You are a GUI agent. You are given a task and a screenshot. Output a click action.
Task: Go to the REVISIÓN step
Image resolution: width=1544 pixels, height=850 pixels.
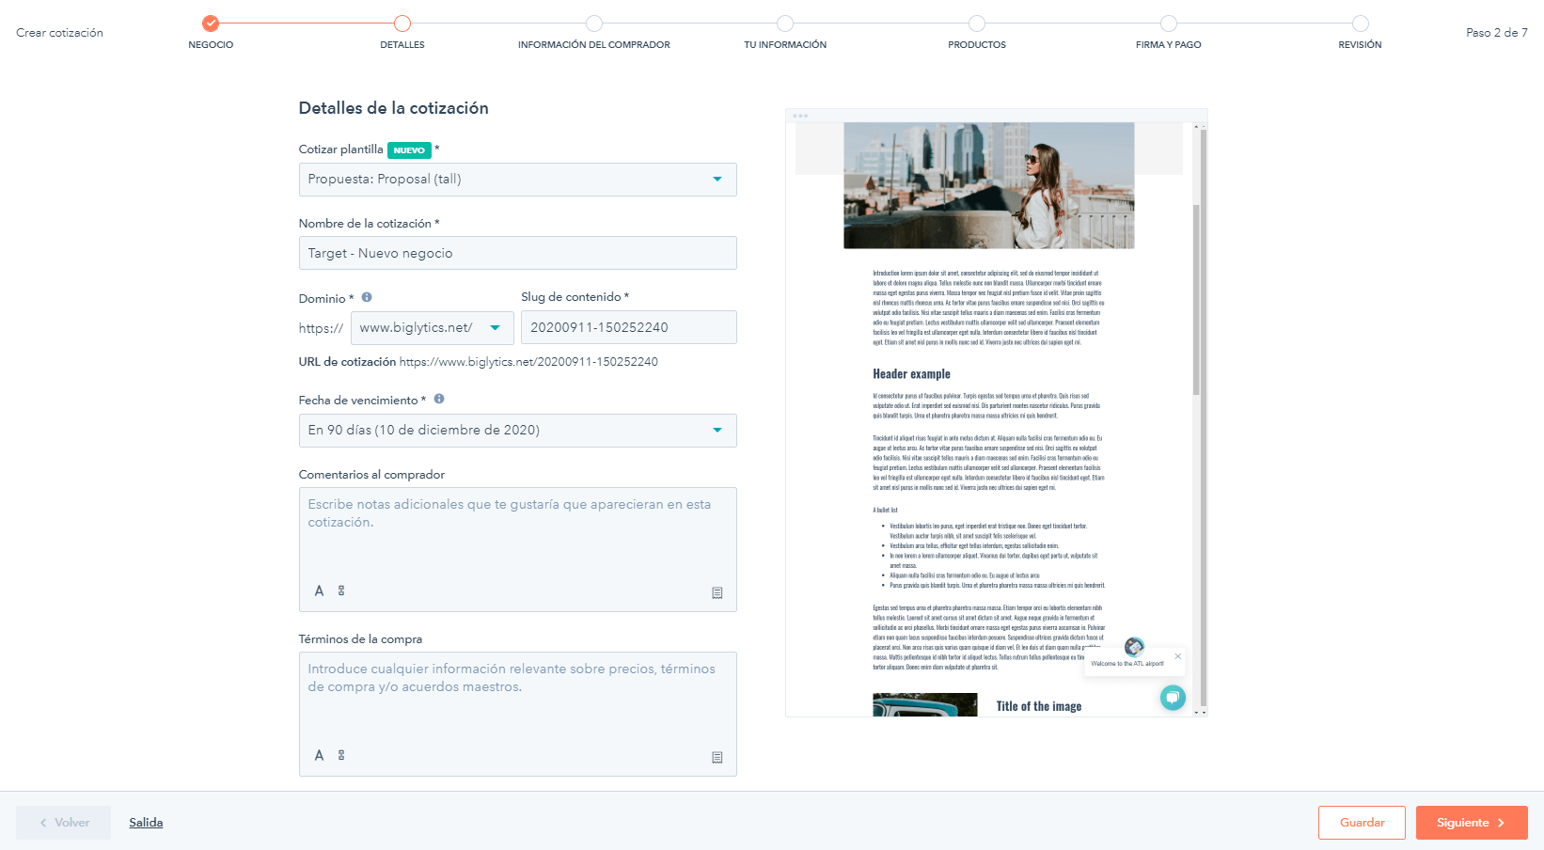1361,24
